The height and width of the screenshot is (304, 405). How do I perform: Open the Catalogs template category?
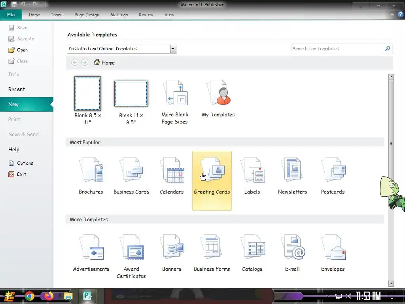point(252,253)
